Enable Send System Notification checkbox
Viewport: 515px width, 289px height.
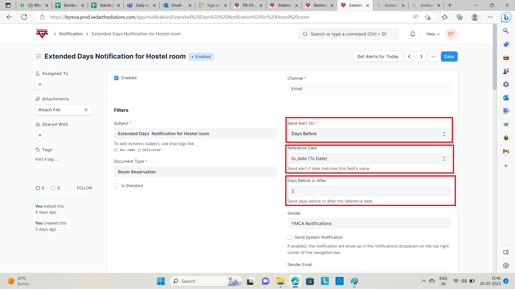coord(290,237)
